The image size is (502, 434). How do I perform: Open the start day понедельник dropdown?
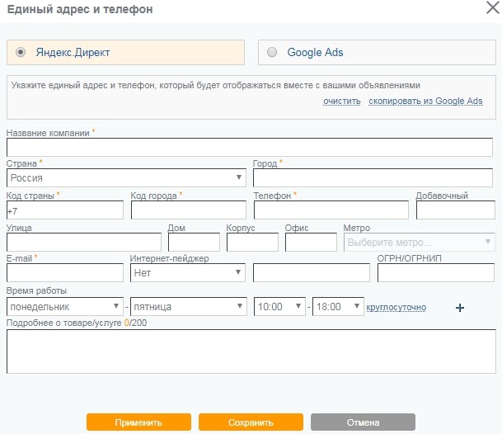click(x=64, y=306)
